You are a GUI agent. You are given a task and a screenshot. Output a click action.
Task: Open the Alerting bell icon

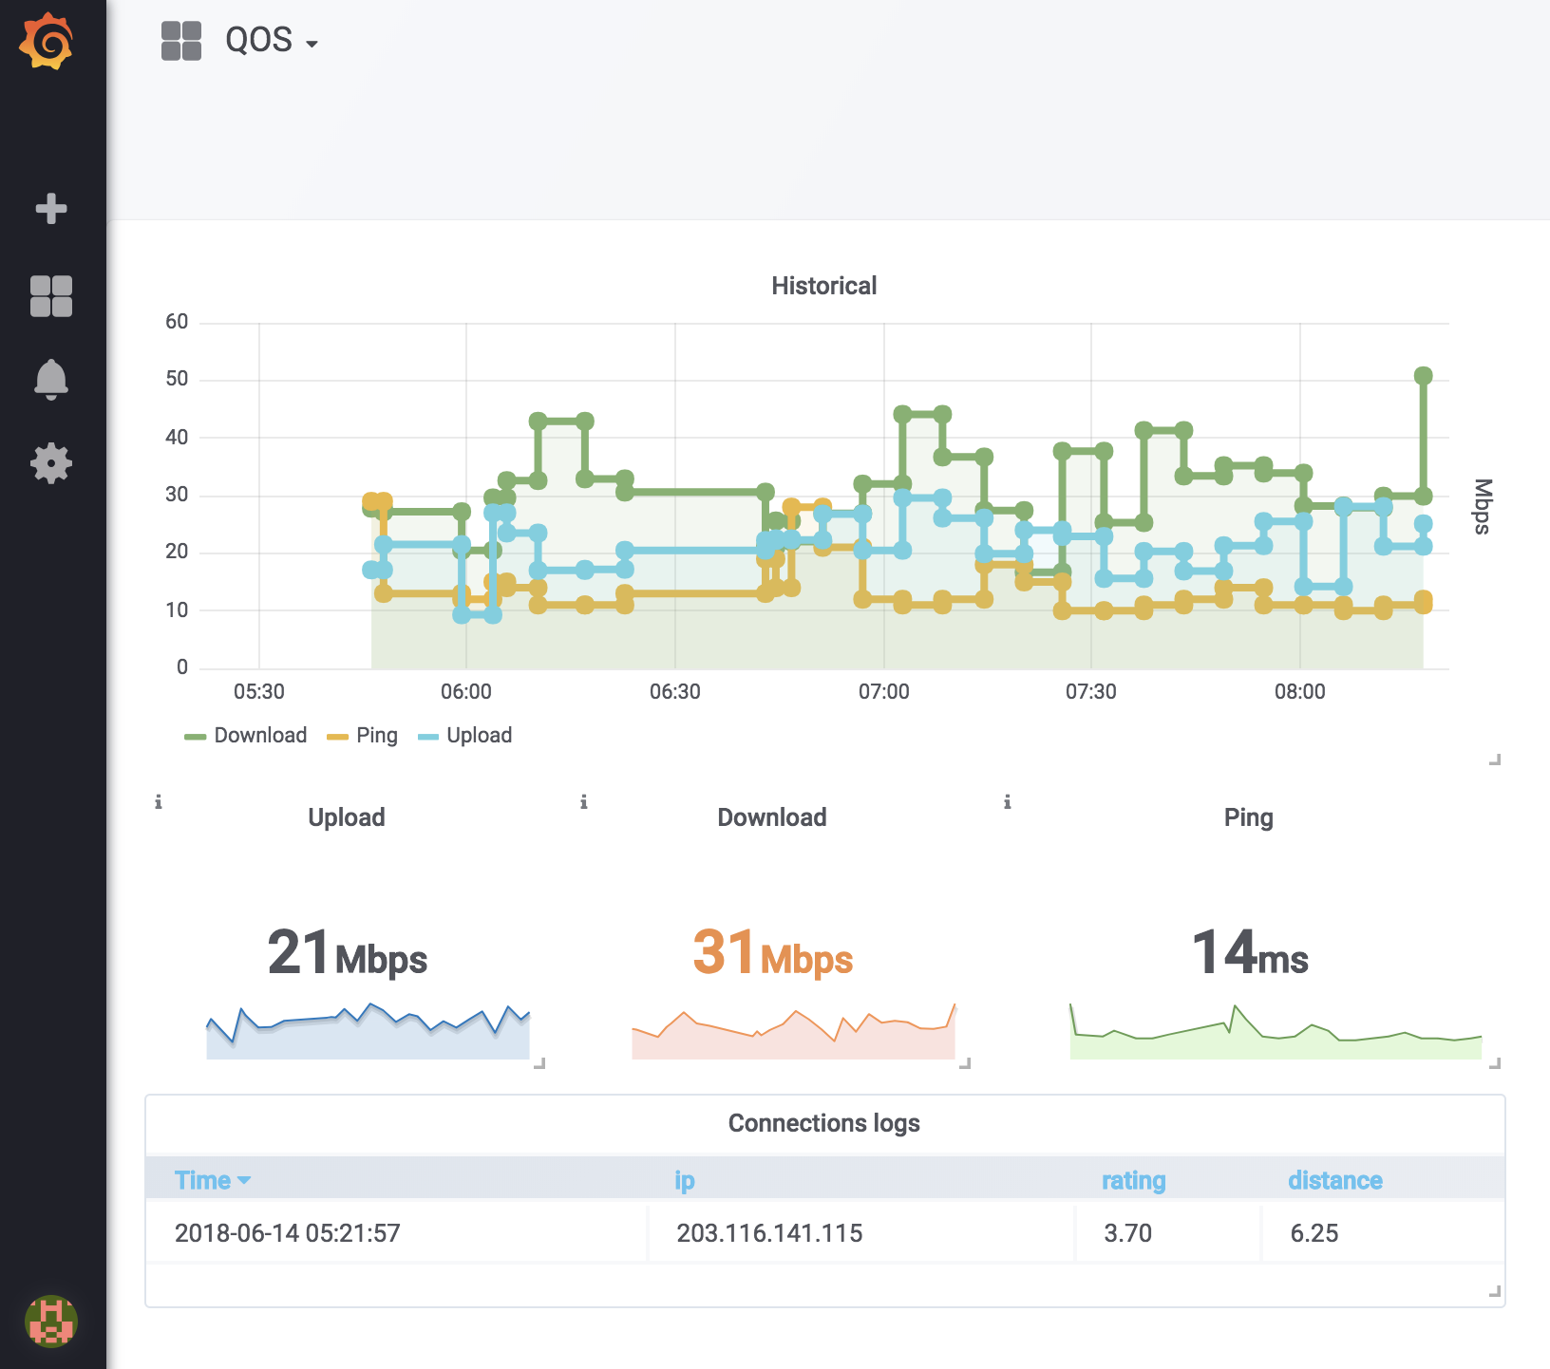[51, 380]
